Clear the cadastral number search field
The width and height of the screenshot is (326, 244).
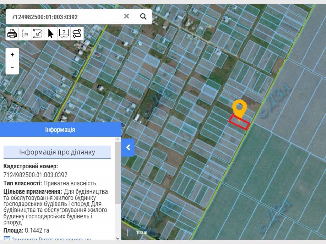pos(126,16)
